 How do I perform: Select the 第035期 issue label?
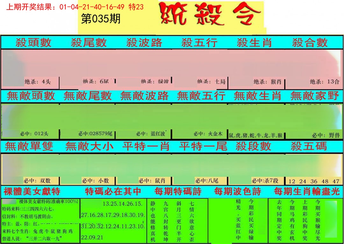point(101,19)
